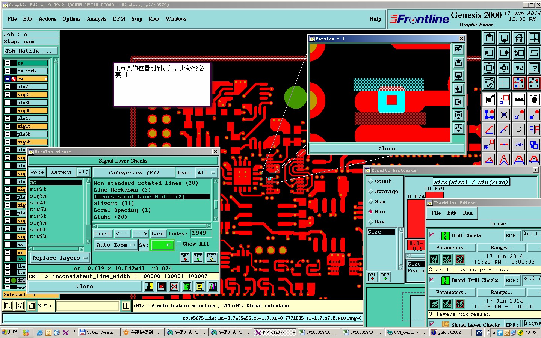Open the Auto Zoom dropdown
541x338 pixels.
tap(115, 245)
